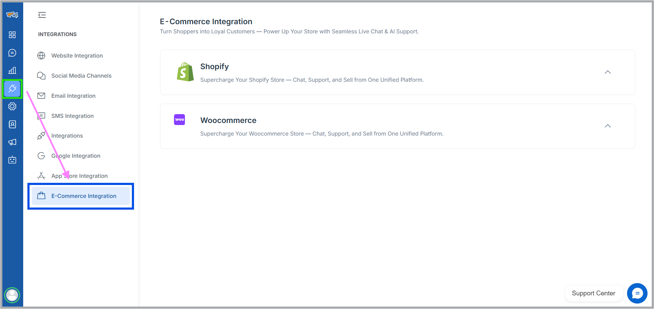
Task: Click the app logo at the top
Action: click(x=12, y=15)
